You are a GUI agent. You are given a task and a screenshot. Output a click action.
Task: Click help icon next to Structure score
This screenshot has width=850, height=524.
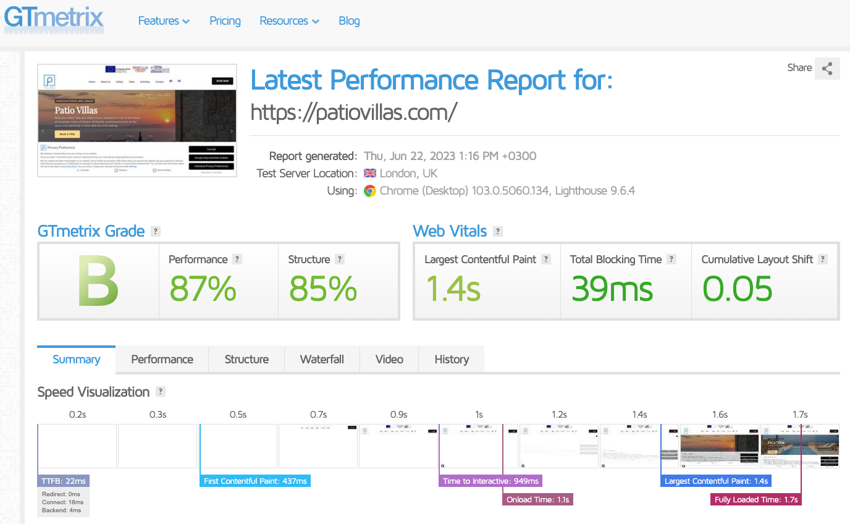[x=340, y=260]
